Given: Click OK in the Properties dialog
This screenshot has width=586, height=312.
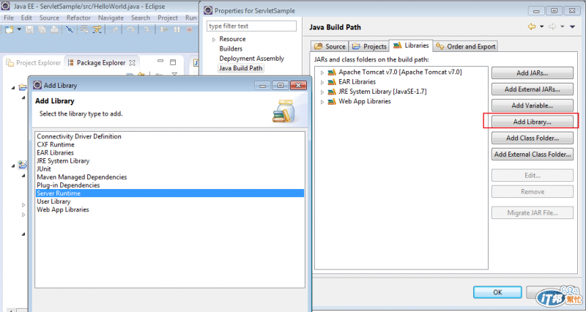Looking at the screenshot, I should point(497,292).
